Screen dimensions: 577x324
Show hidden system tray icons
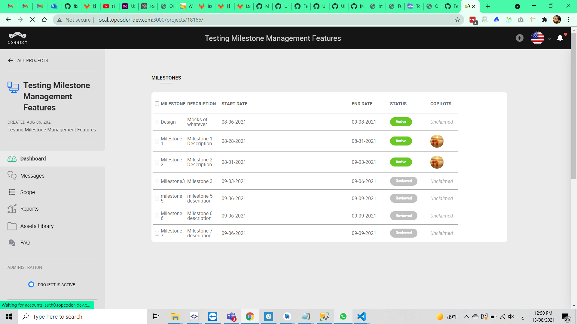pyautogui.click(x=466, y=316)
